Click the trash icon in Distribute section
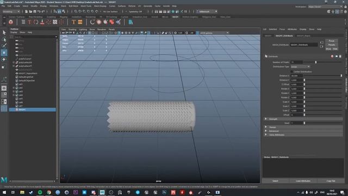348x196 pixels. pos(340,57)
